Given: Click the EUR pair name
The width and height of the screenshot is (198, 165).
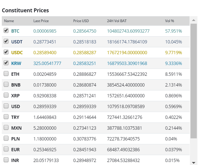Looking at the screenshot, I should pos(15,150).
